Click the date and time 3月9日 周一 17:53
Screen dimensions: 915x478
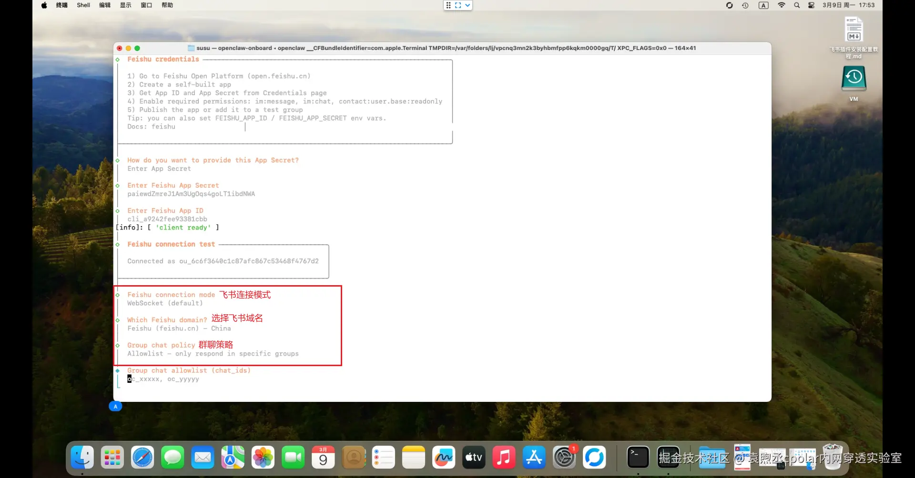point(848,5)
